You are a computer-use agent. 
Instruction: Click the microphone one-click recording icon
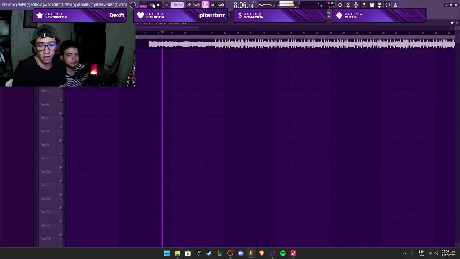pos(356,5)
